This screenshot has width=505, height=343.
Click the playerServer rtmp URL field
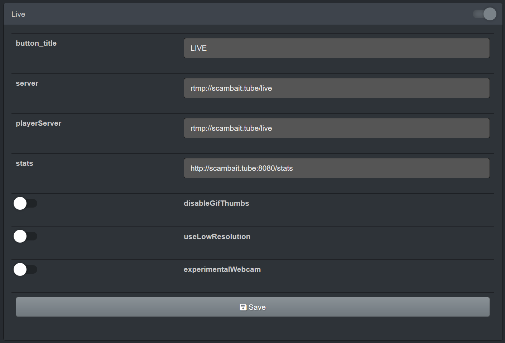click(x=337, y=128)
